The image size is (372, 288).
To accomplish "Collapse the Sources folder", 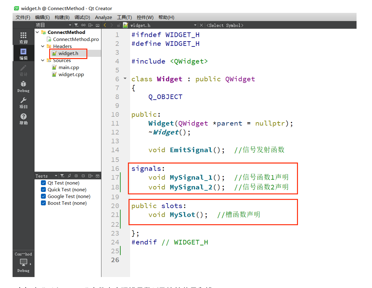I will pos(43,60).
